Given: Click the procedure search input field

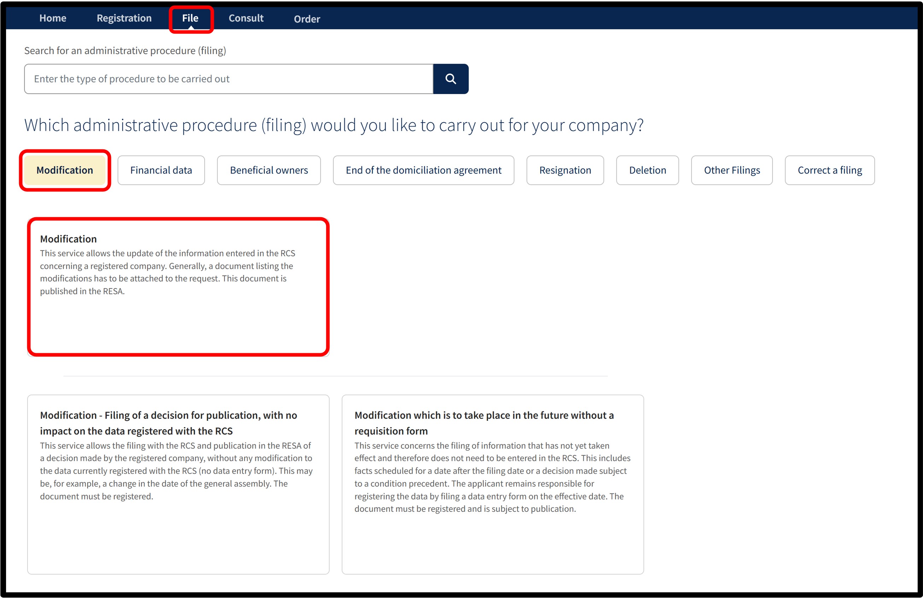Looking at the screenshot, I should click(229, 79).
